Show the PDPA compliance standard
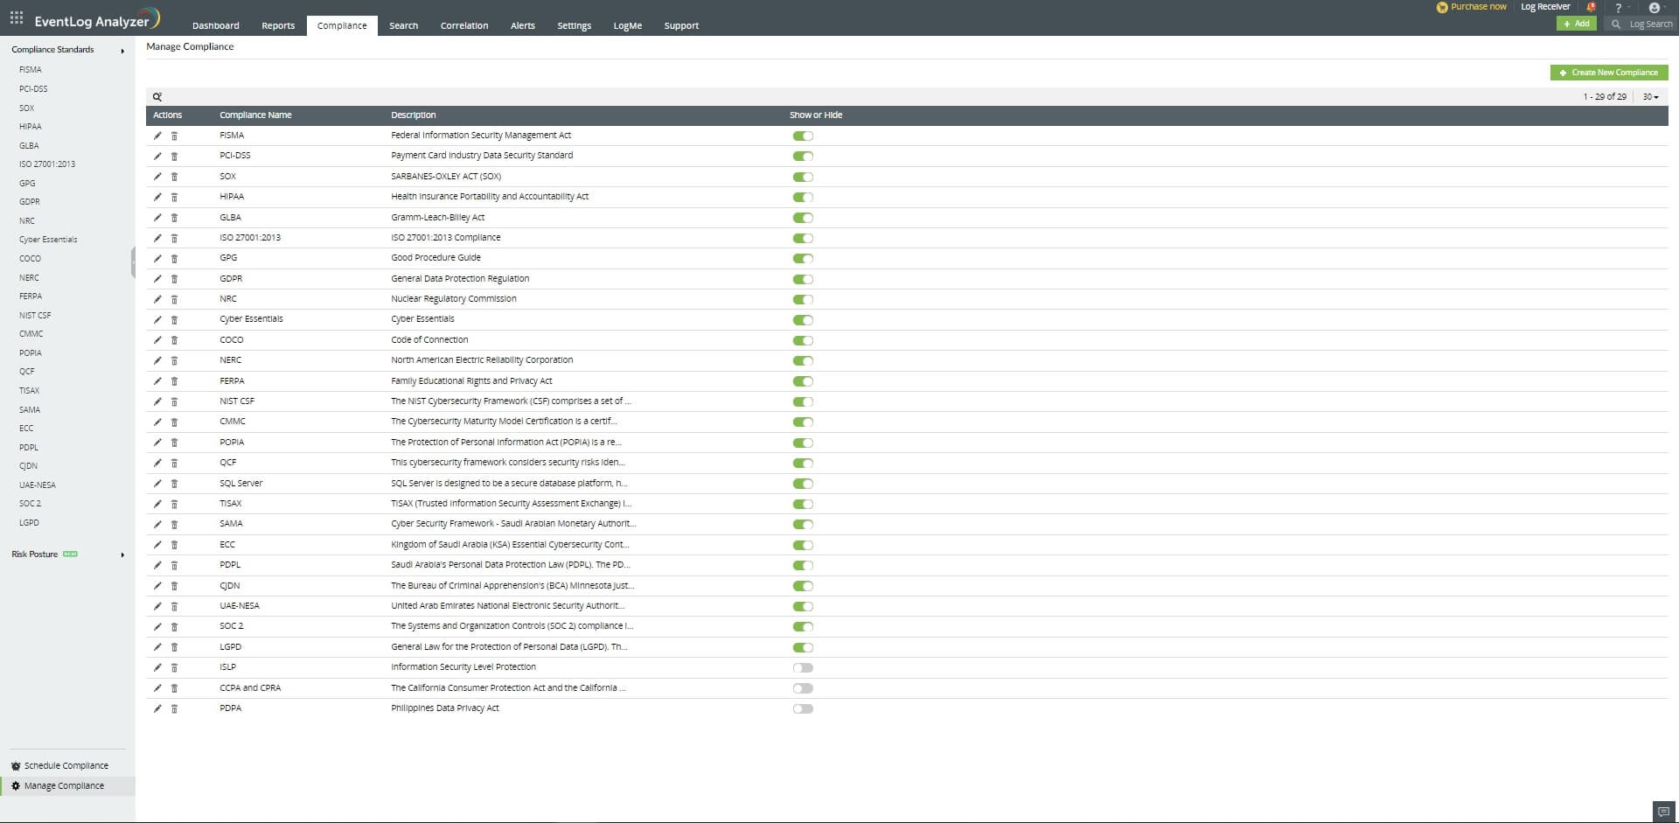The height and width of the screenshot is (823, 1679). coord(803,708)
